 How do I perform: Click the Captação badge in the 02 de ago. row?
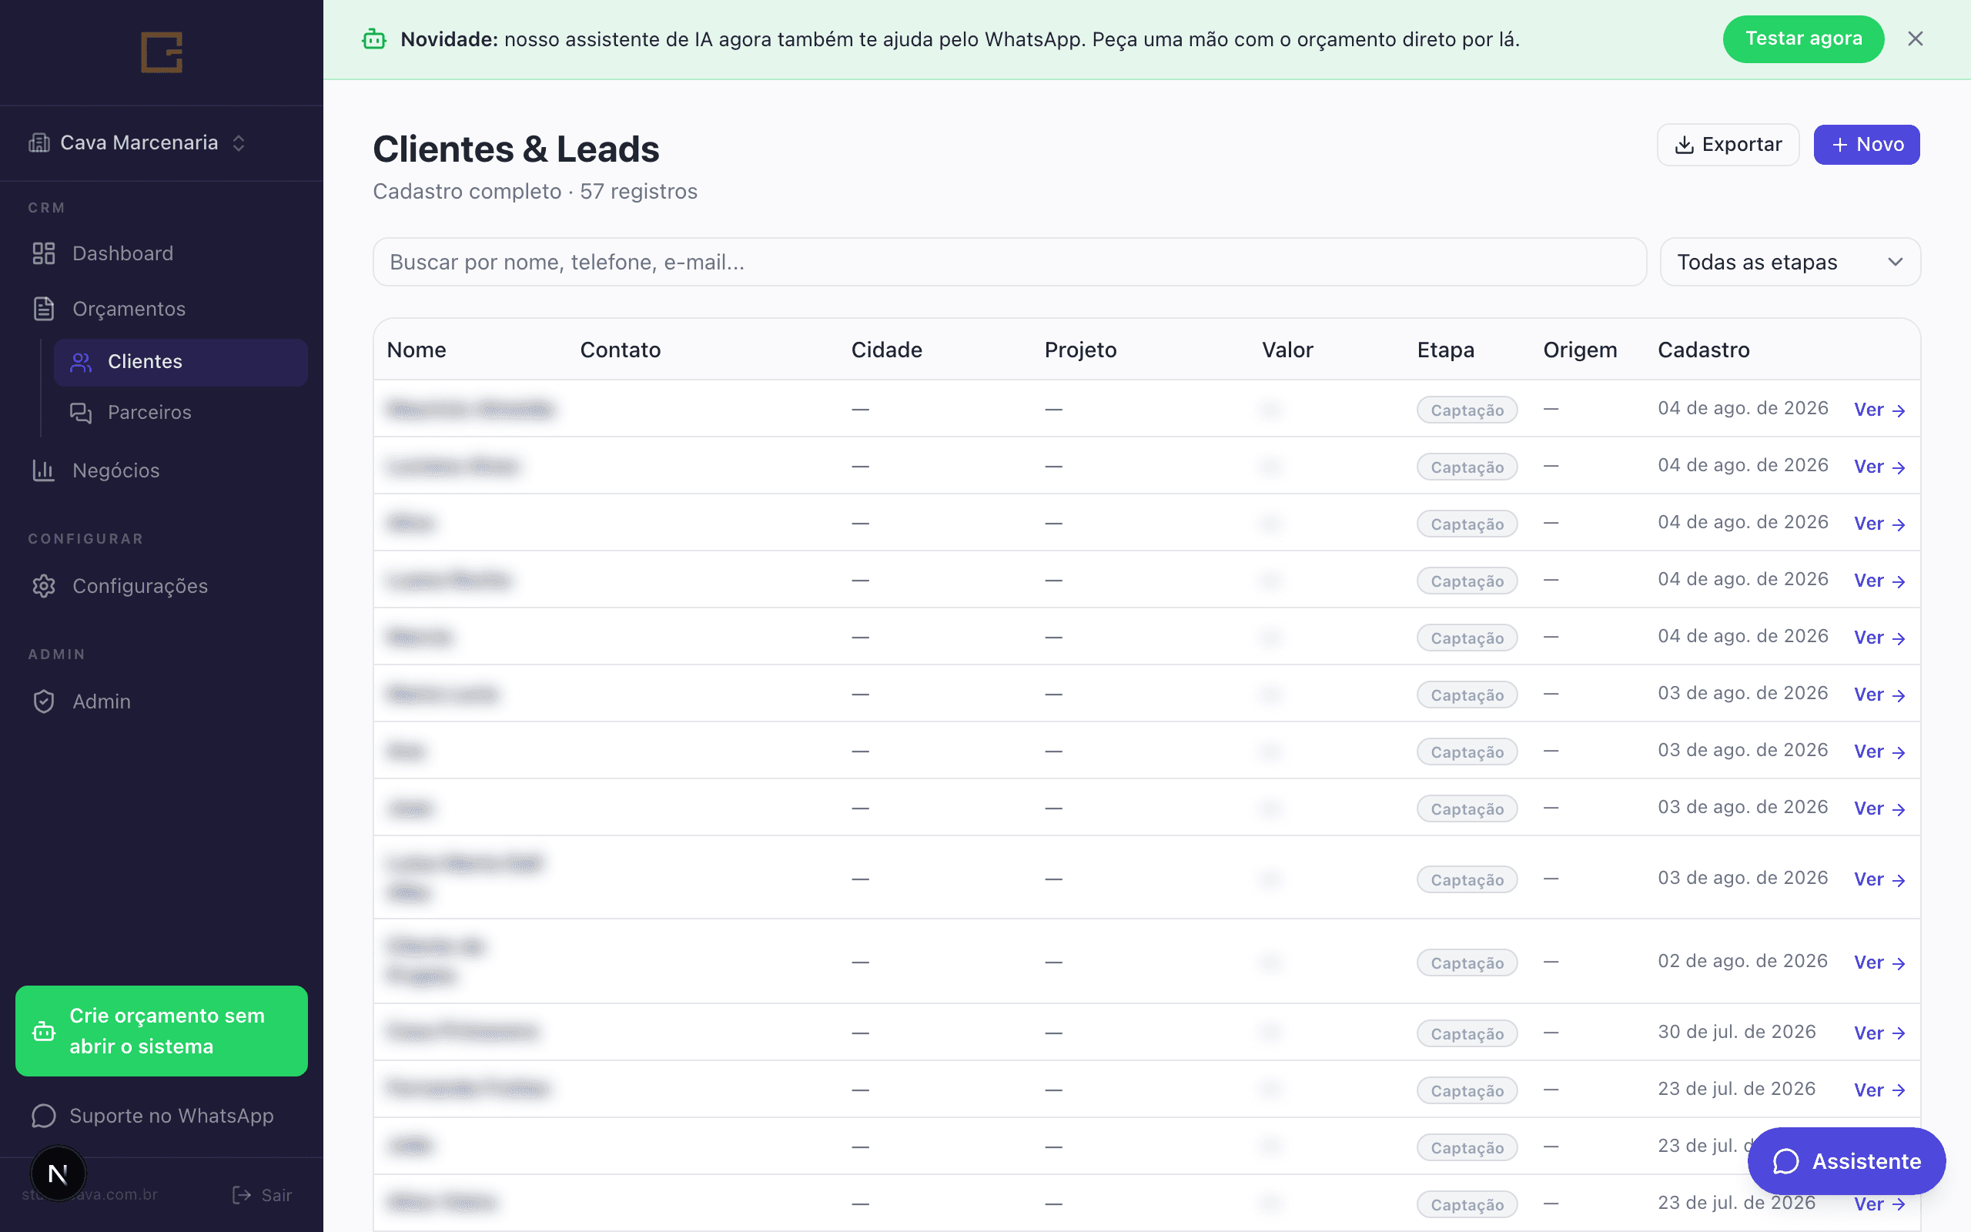(x=1467, y=963)
